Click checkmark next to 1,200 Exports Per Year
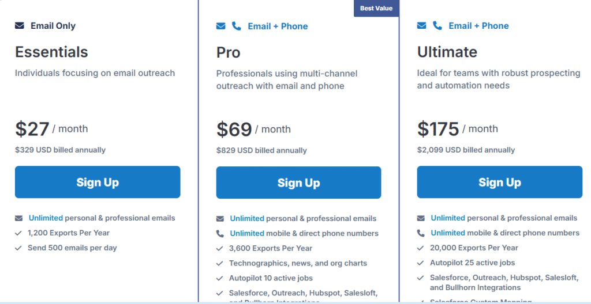Viewport: 591px width, 304px height. tap(19, 233)
